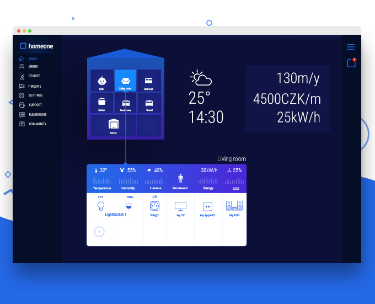Image resolution: width=375 pixels, height=304 pixels.
Task: Select the Kids room tile with baby icon
Action: [102, 81]
